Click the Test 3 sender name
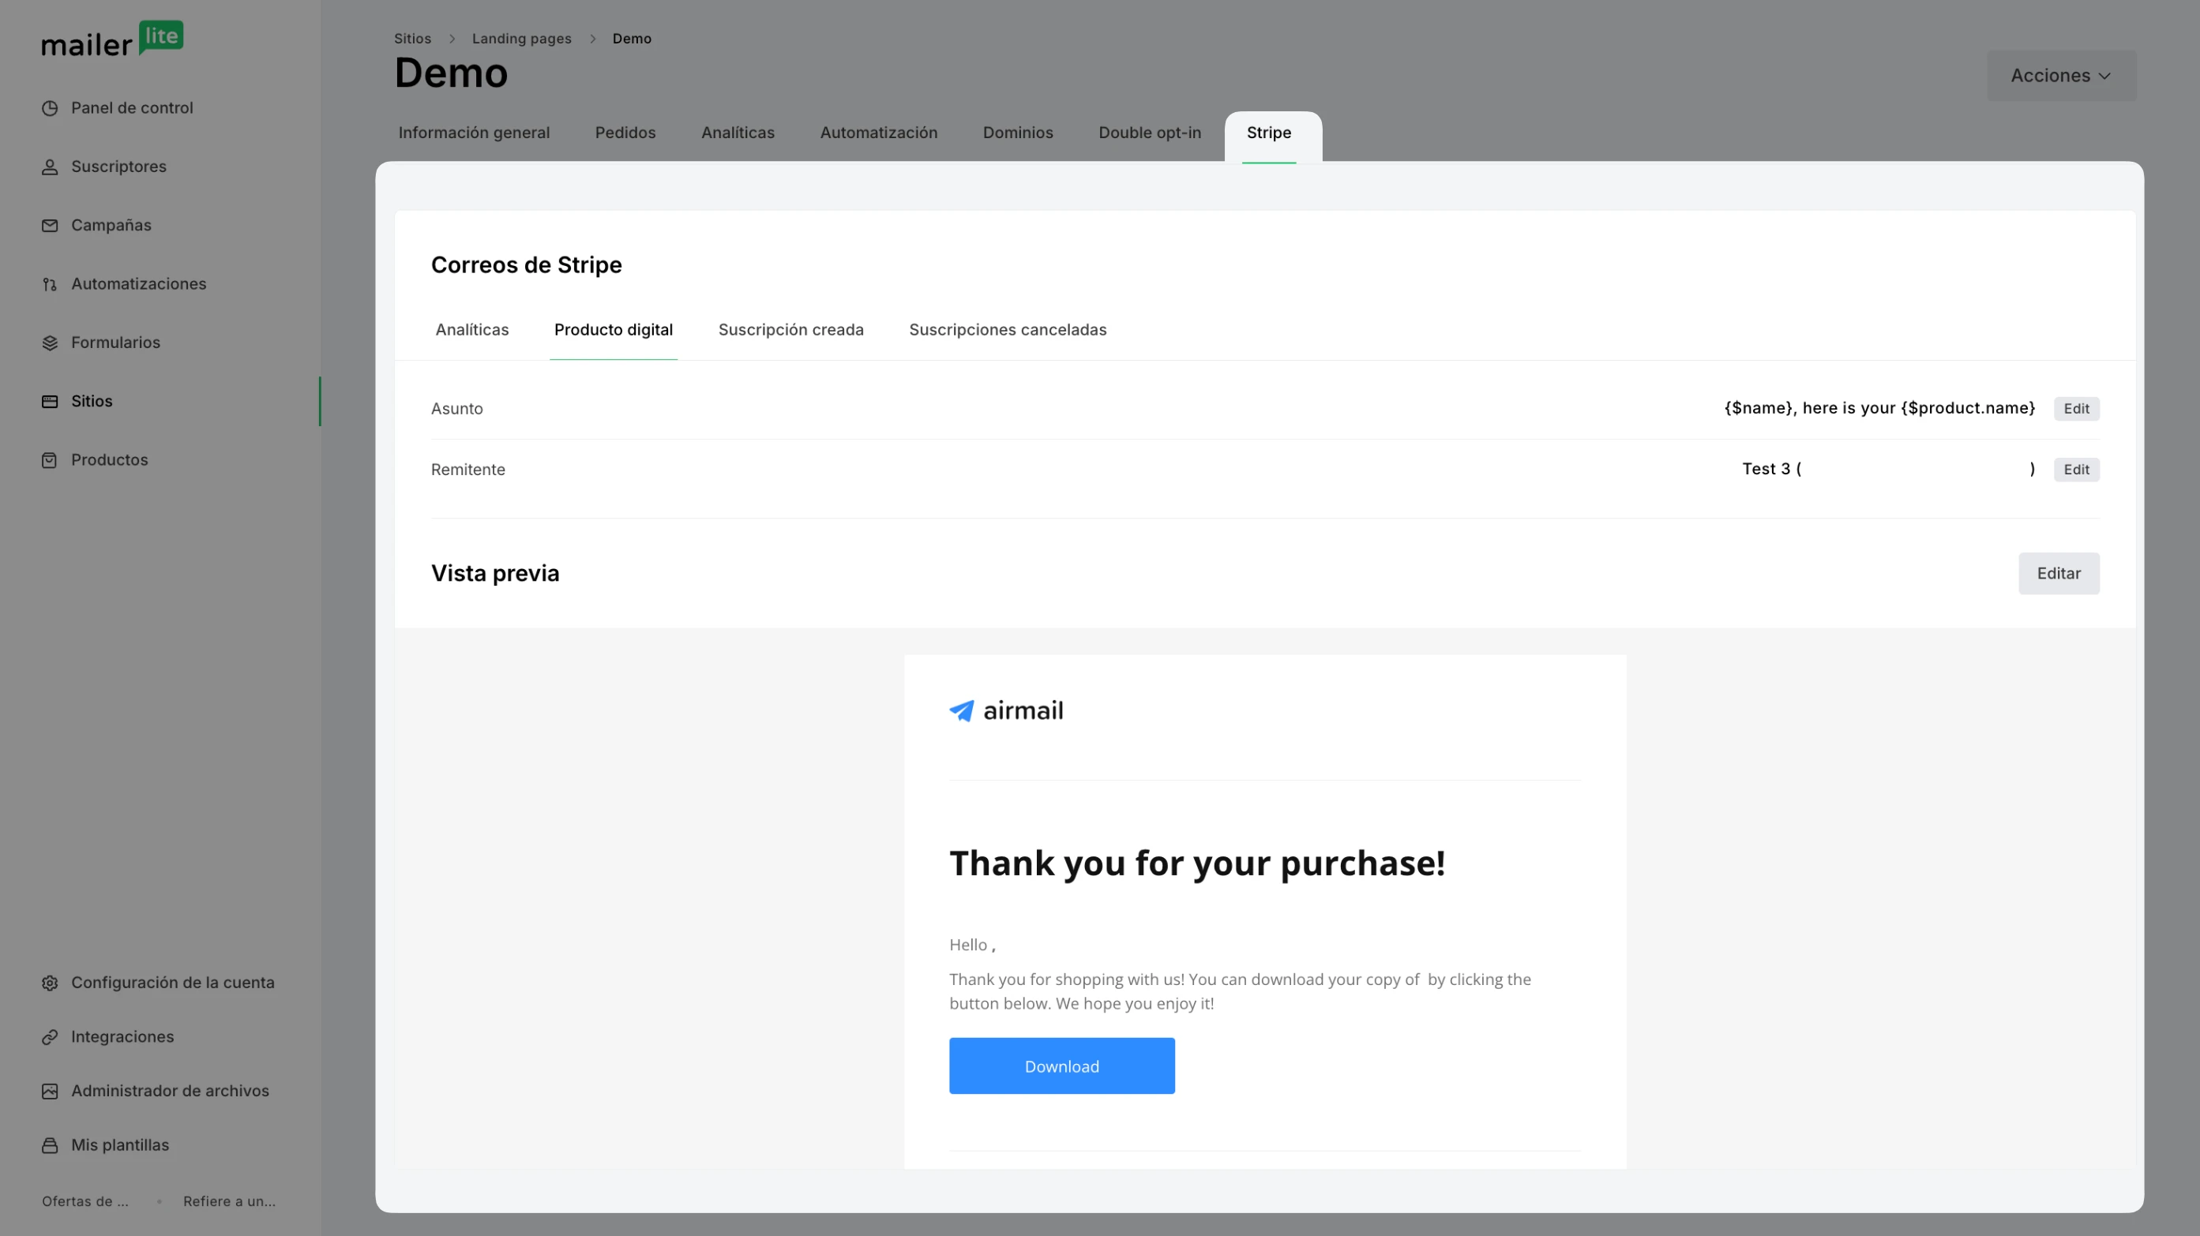This screenshot has width=2200, height=1236. pyautogui.click(x=1766, y=470)
